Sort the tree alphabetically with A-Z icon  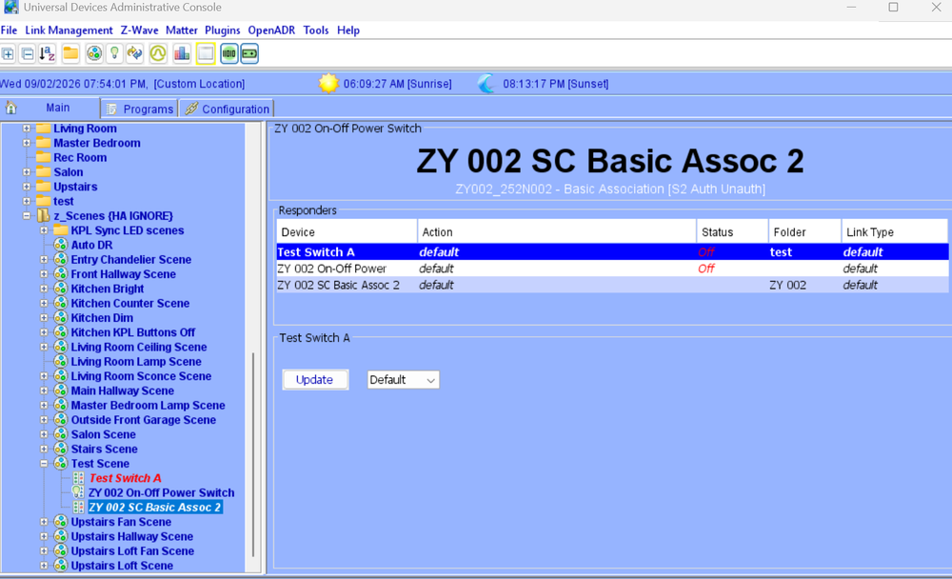point(48,54)
